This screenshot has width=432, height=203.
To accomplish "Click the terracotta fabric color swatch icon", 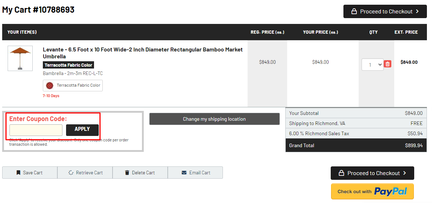I will pyautogui.click(x=50, y=86).
